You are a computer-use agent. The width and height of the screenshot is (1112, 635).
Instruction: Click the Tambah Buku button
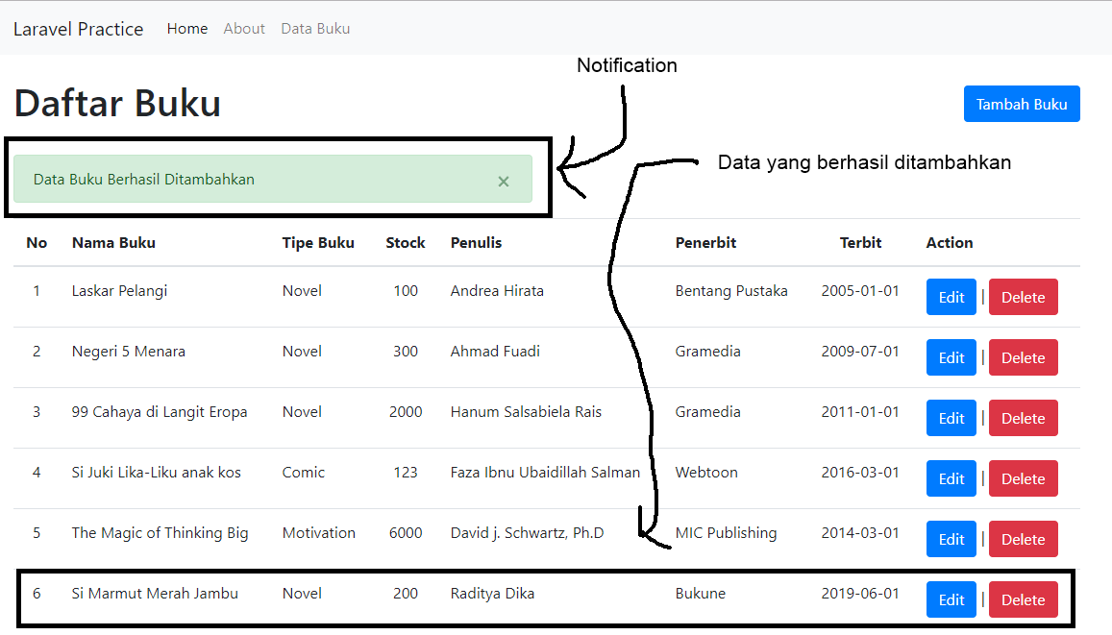pos(1022,104)
